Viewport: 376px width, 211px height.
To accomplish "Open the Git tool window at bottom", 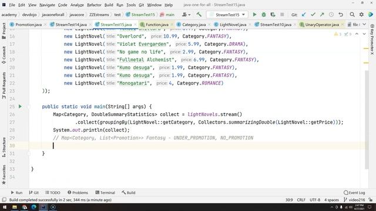I will pyautogui.click(x=34, y=193).
